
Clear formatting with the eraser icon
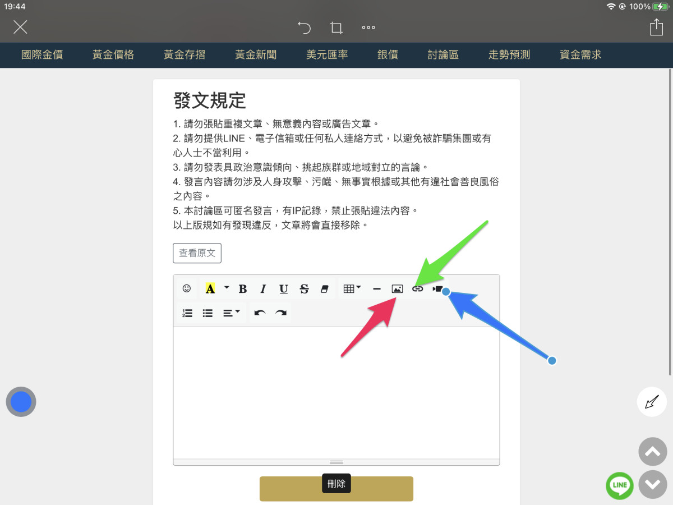[324, 288]
